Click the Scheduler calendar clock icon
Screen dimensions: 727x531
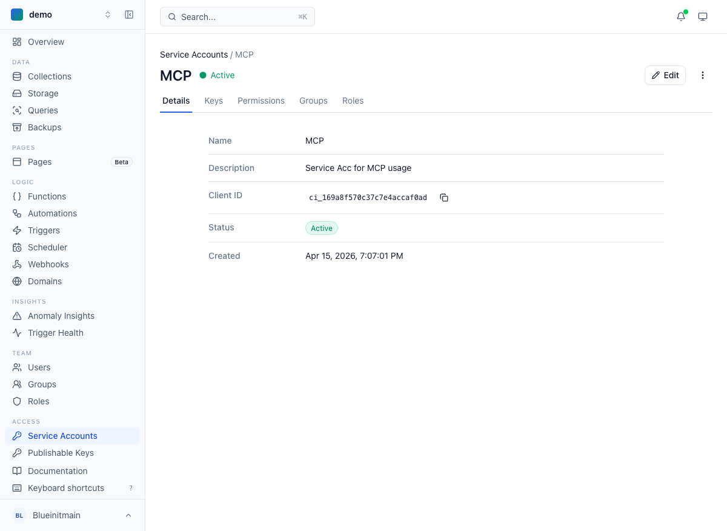click(x=17, y=247)
